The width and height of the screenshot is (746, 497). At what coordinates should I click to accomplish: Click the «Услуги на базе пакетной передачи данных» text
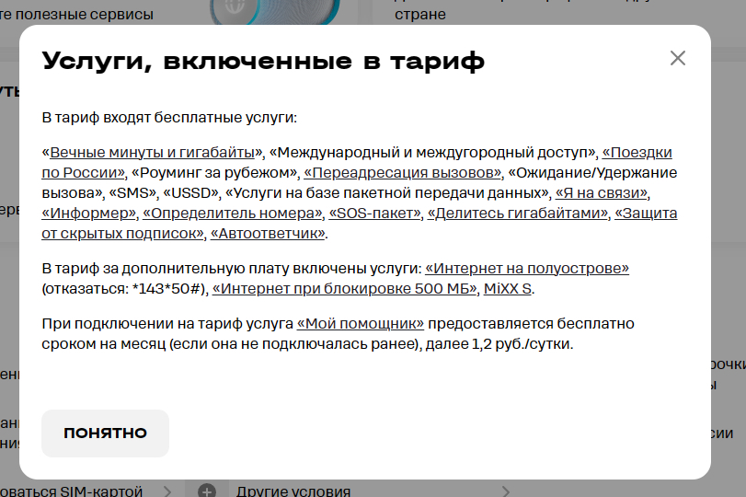point(386,192)
